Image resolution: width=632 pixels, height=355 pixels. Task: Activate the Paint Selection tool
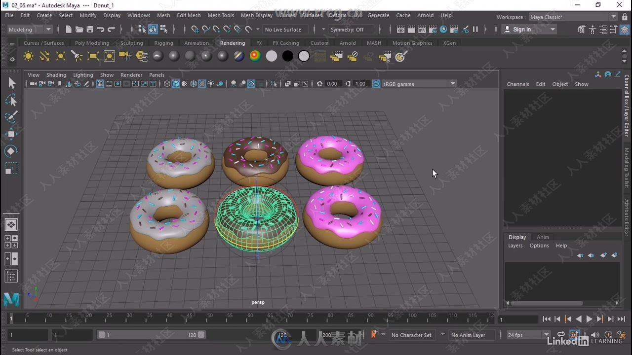[x=11, y=117]
